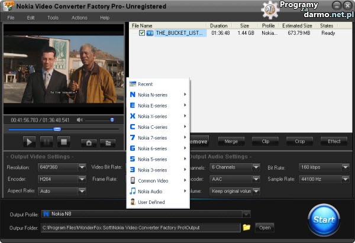The width and height of the screenshot is (355, 243).
Task: Click the Merge button
Action: click(x=231, y=141)
